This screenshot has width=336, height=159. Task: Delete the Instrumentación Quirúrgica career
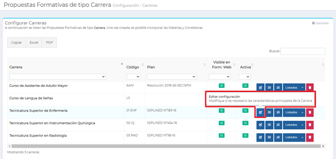310,125
